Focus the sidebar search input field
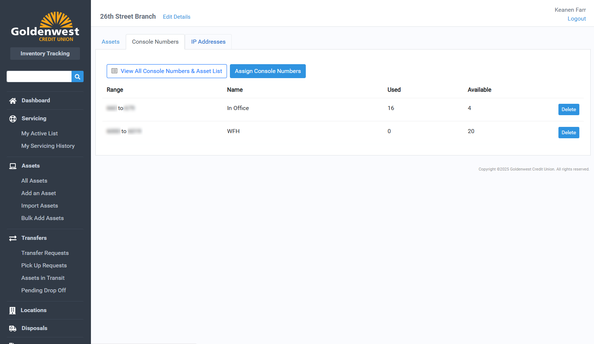Viewport: 594px width, 344px height. (x=39, y=77)
